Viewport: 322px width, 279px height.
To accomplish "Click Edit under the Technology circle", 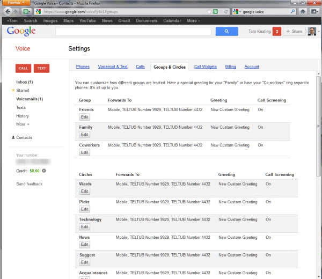I will (x=84, y=227).
